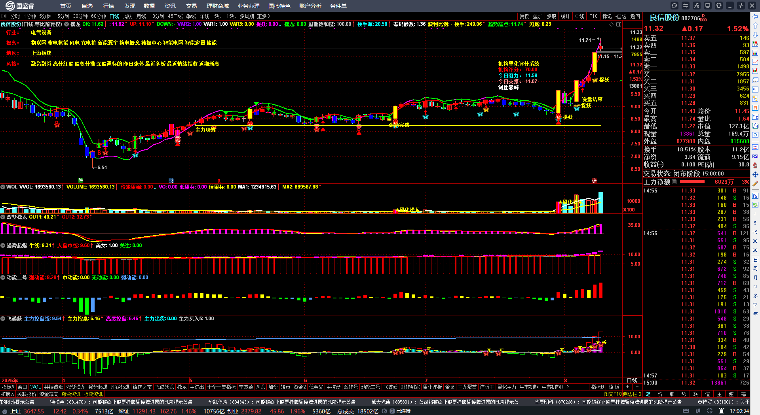Switch to the 周线 weekly period tab
The width and height of the screenshot is (760, 415).
coord(128,16)
